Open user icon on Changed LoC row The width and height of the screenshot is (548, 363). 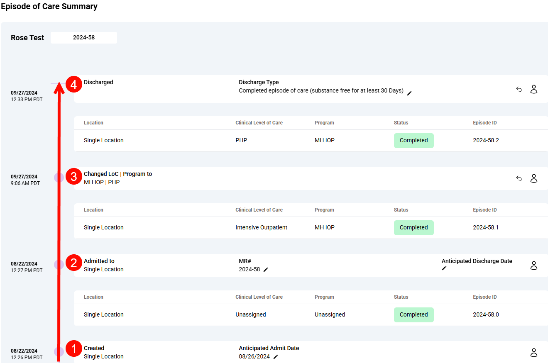pyautogui.click(x=534, y=178)
